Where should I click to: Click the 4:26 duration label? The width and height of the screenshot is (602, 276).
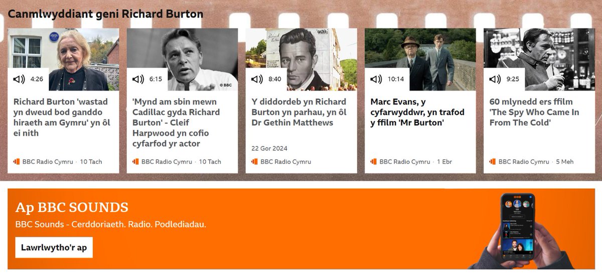(37, 79)
